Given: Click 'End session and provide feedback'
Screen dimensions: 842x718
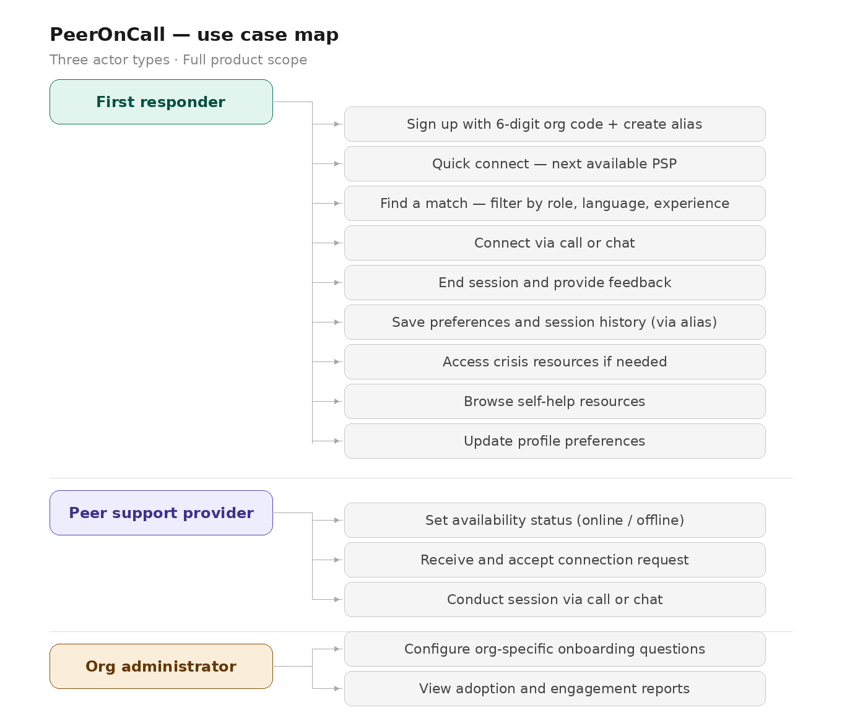Looking at the screenshot, I should (555, 283).
